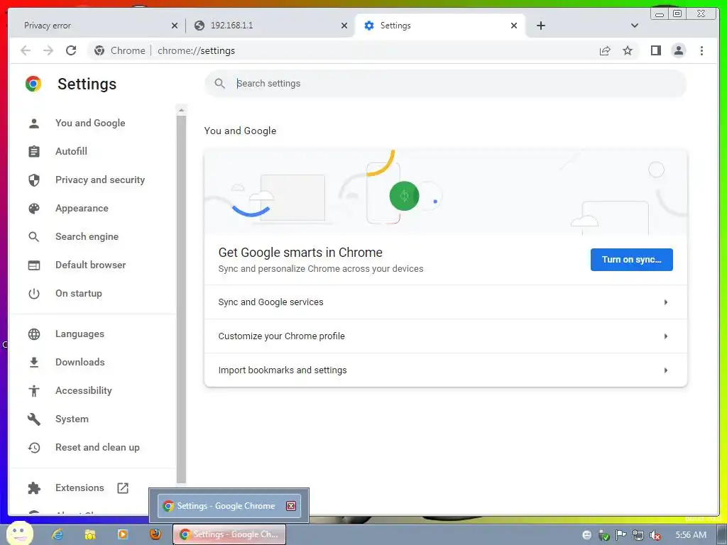Close the 192.168.1.1 tab
This screenshot has height=545, width=727.
tap(344, 26)
